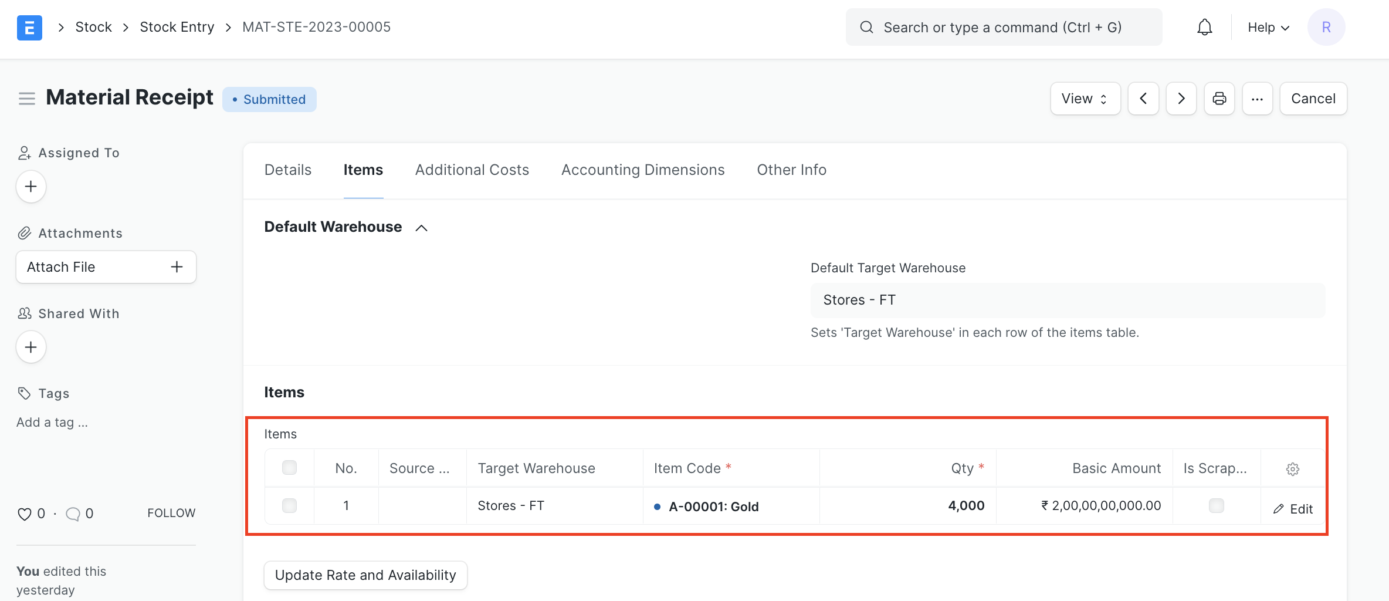Image resolution: width=1389 pixels, height=601 pixels.
Task: Go to previous document arrow
Action: 1143,99
